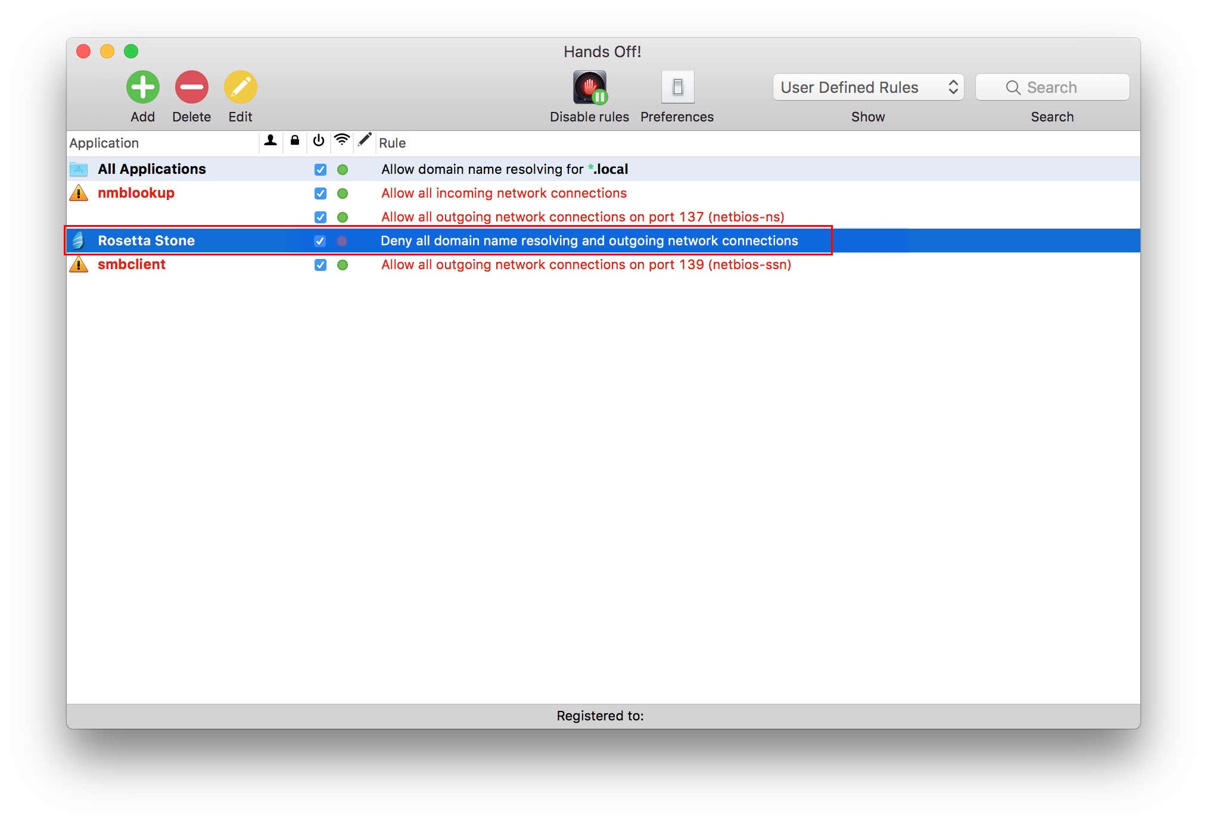1207x824 pixels.
Task: Click the green status dot for nmblookup
Action: pyautogui.click(x=343, y=193)
